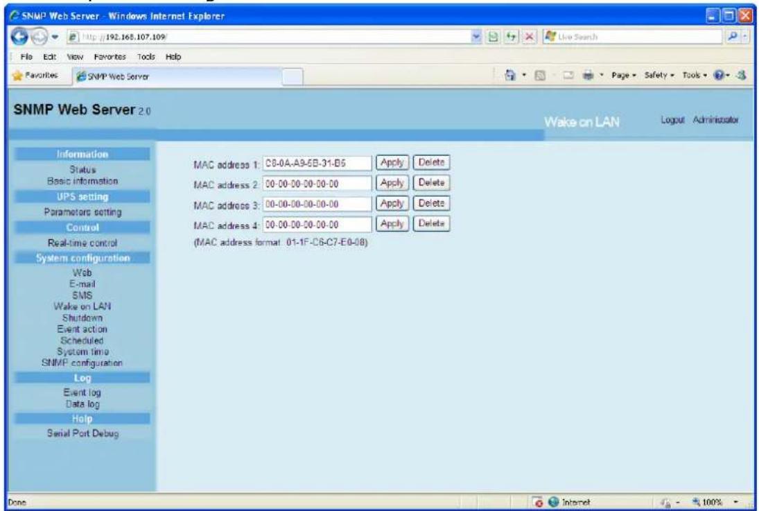Open the Help menu in menu bar
759x511 pixels.
click(x=173, y=57)
